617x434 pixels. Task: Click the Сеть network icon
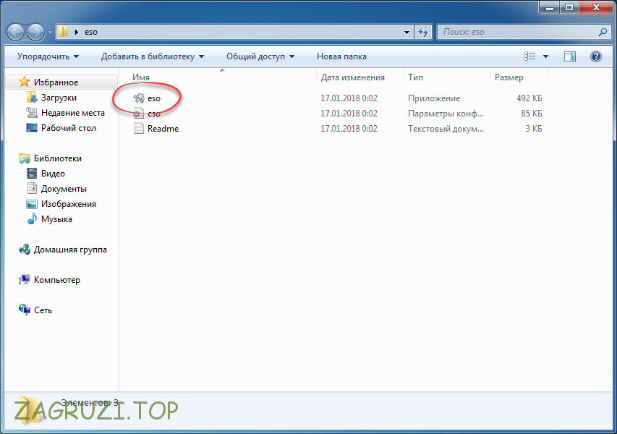pos(25,310)
